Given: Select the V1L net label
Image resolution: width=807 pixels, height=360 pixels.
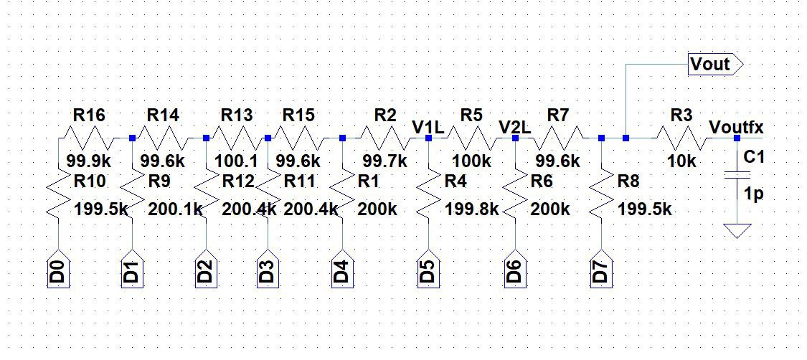Looking at the screenshot, I should (x=428, y=127).
